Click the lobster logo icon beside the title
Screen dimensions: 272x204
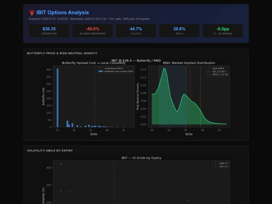(x=32, y=13)
